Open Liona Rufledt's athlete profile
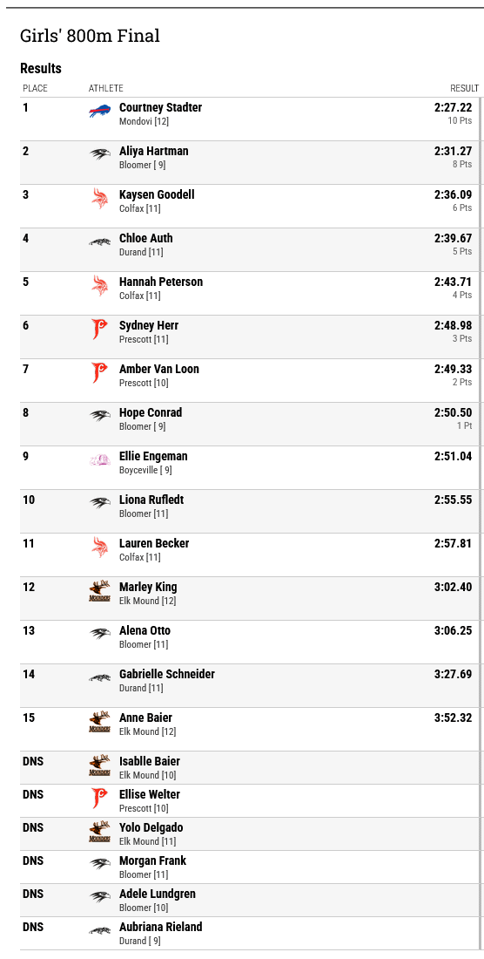The image size is (484, 959). 151,500
